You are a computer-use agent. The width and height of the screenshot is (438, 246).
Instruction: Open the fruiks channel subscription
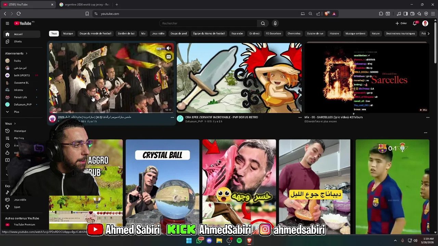tap(21, 61)
